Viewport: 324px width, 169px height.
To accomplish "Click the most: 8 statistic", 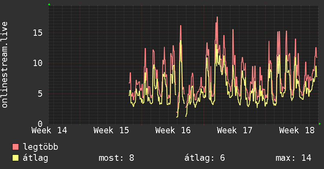I will [x=116, y=158].
